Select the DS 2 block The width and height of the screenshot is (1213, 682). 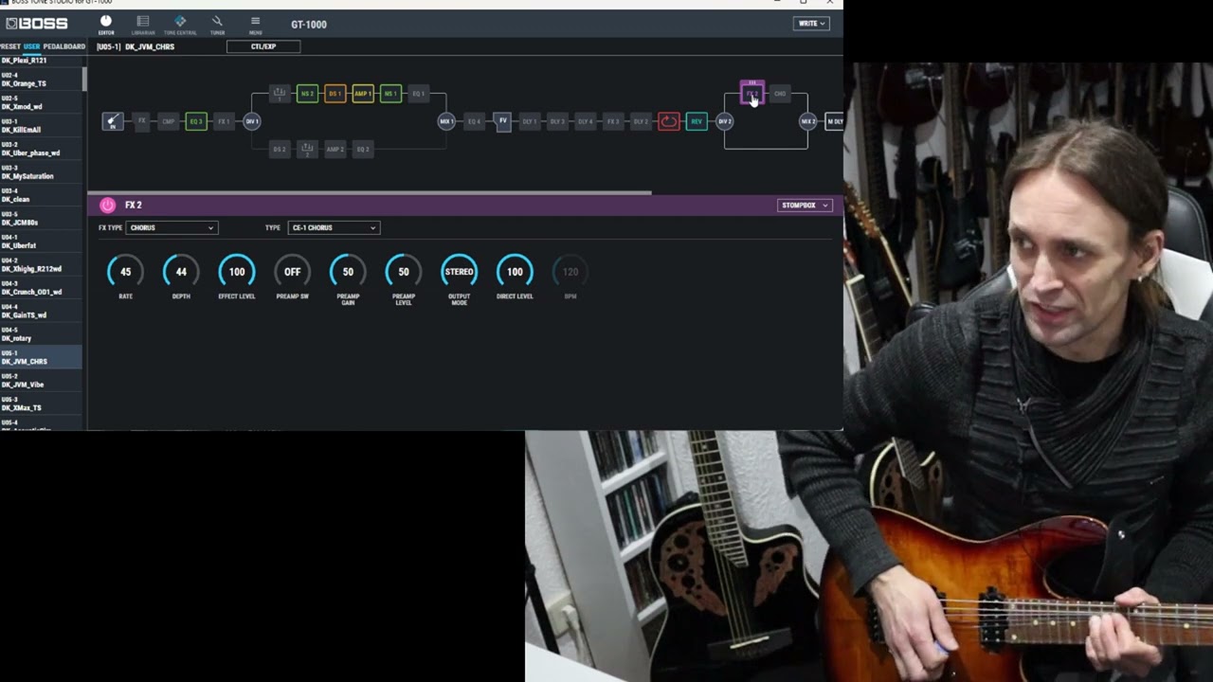coord(280,149)
